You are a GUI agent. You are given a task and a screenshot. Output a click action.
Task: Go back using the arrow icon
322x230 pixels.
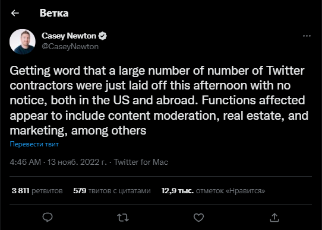pos(15,13)
